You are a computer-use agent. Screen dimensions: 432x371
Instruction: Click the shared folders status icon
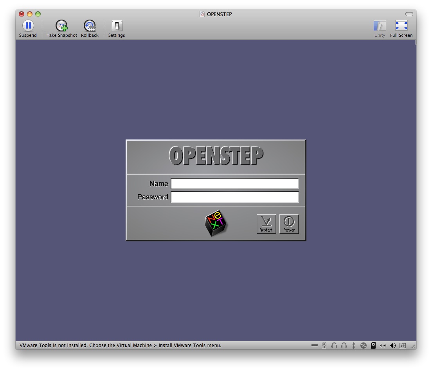click(403, 346)
